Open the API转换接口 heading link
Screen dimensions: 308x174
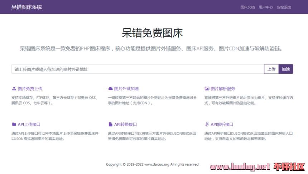tap(125, 125)
